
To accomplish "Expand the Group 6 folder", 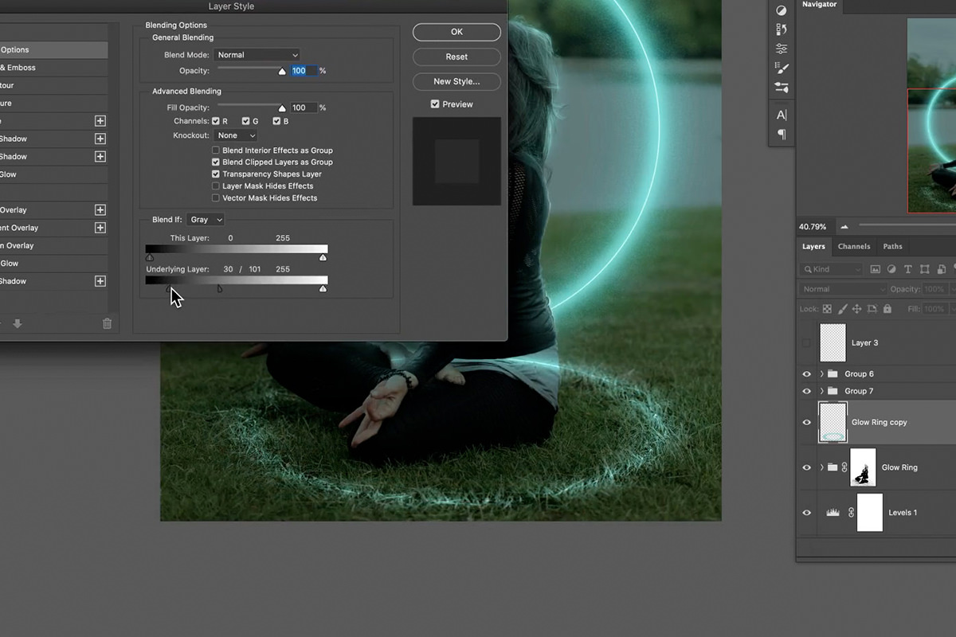I will point(822,373).
